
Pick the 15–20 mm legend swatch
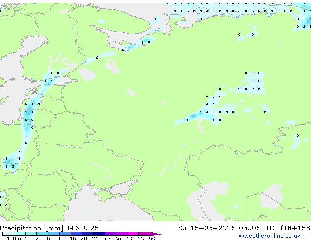77,234
